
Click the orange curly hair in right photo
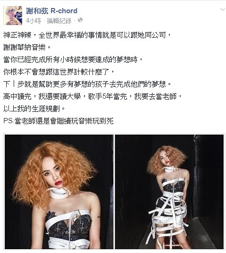(167, 160)
